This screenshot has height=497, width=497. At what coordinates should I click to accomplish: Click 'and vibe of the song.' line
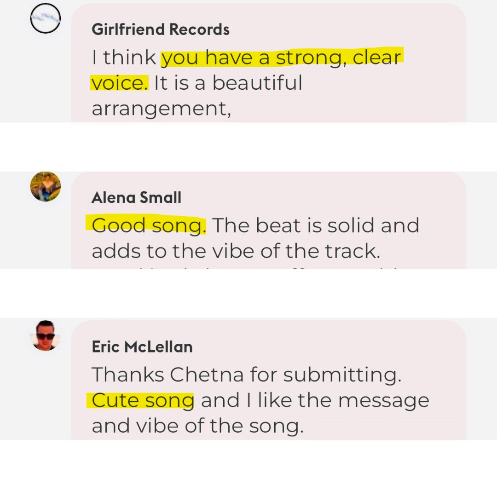click(198, 426)
